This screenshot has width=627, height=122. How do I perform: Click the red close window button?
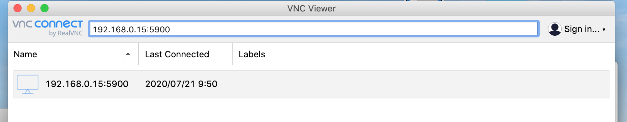18,8
